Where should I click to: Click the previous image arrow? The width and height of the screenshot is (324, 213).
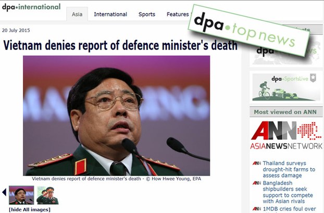pos(4,192)
